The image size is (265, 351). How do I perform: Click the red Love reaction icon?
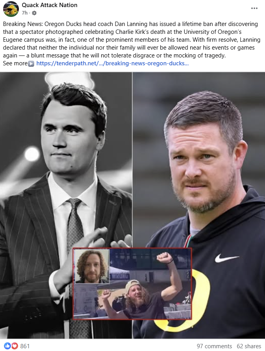[15, 346]
